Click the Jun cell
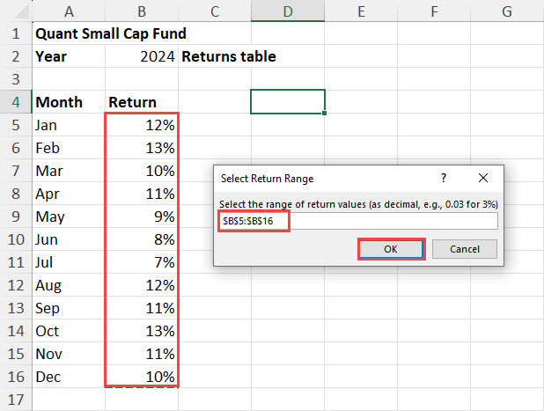The width and height of the screenshot is (544, 411). tap(69, 239)
